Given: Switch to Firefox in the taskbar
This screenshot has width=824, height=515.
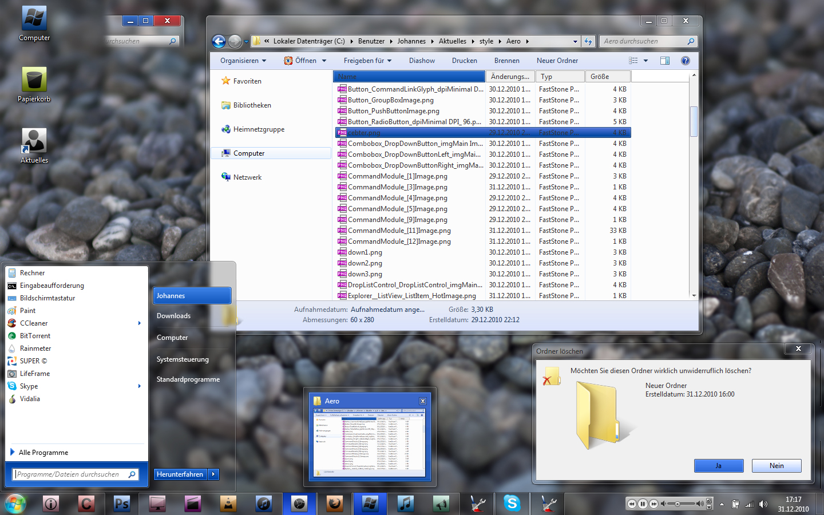Looking at the screenshot, I should (x=335, y=504).
